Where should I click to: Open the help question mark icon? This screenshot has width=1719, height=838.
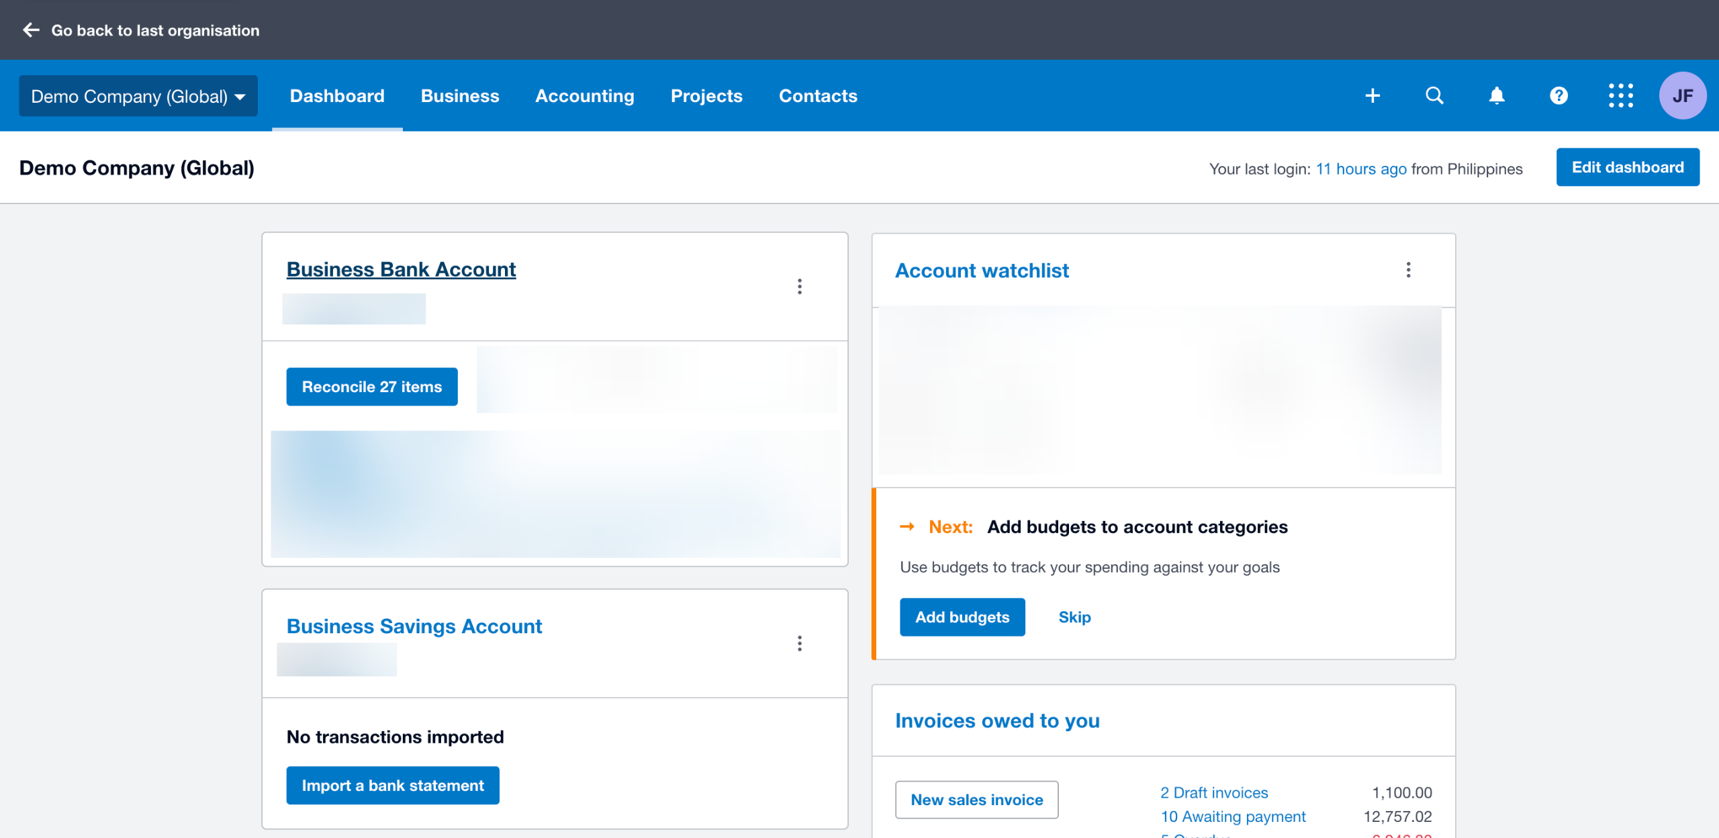[x=1559, y=96]
